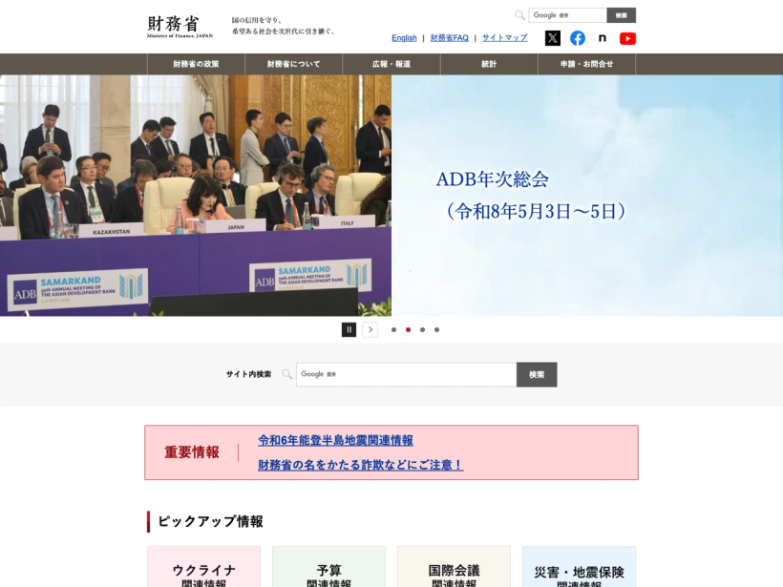Open the note social icon
The height and width of the screenshot is (587, 783).
[603, 38]
